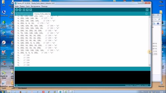Click the Arduino IDE taskbar button

[60, 92]
